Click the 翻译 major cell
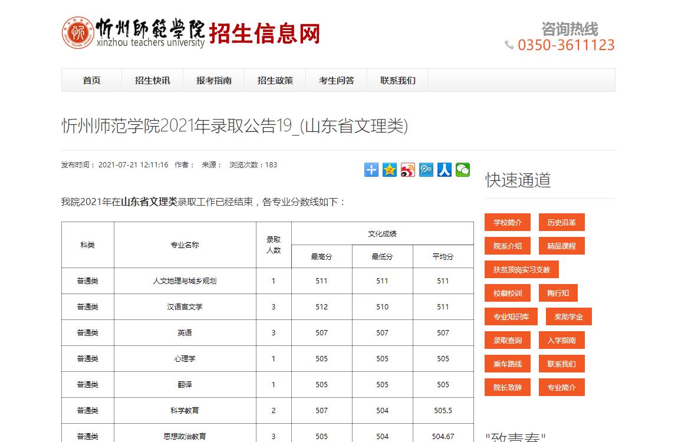This screenshot has height=442, width=678. 185,384
